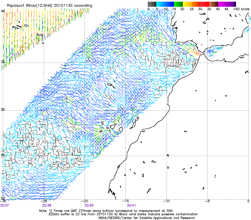This screenshot has height=220, width=251.
Task: Click the latitude 40 axis label
Action: [x=3, y=11]
